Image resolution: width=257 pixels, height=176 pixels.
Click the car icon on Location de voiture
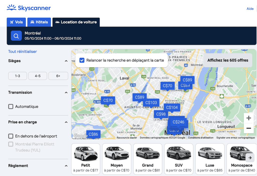(57, 22)
